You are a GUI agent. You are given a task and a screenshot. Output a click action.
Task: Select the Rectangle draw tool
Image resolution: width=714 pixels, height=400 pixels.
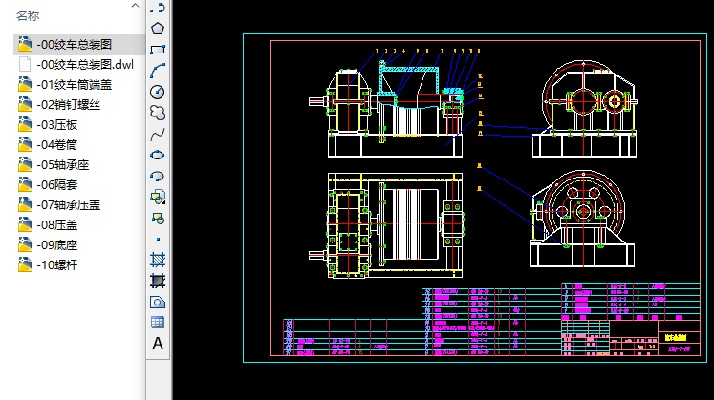pyautogui.click(x=158, y=50)
